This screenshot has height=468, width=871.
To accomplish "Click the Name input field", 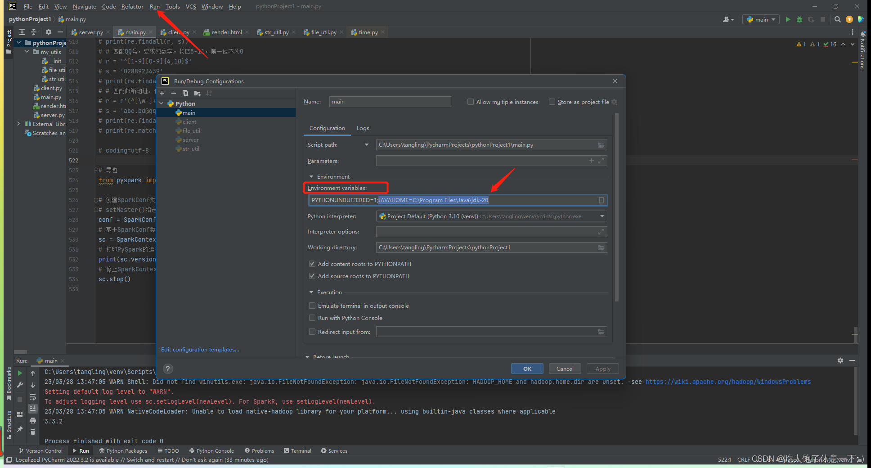I will (390, 102).
